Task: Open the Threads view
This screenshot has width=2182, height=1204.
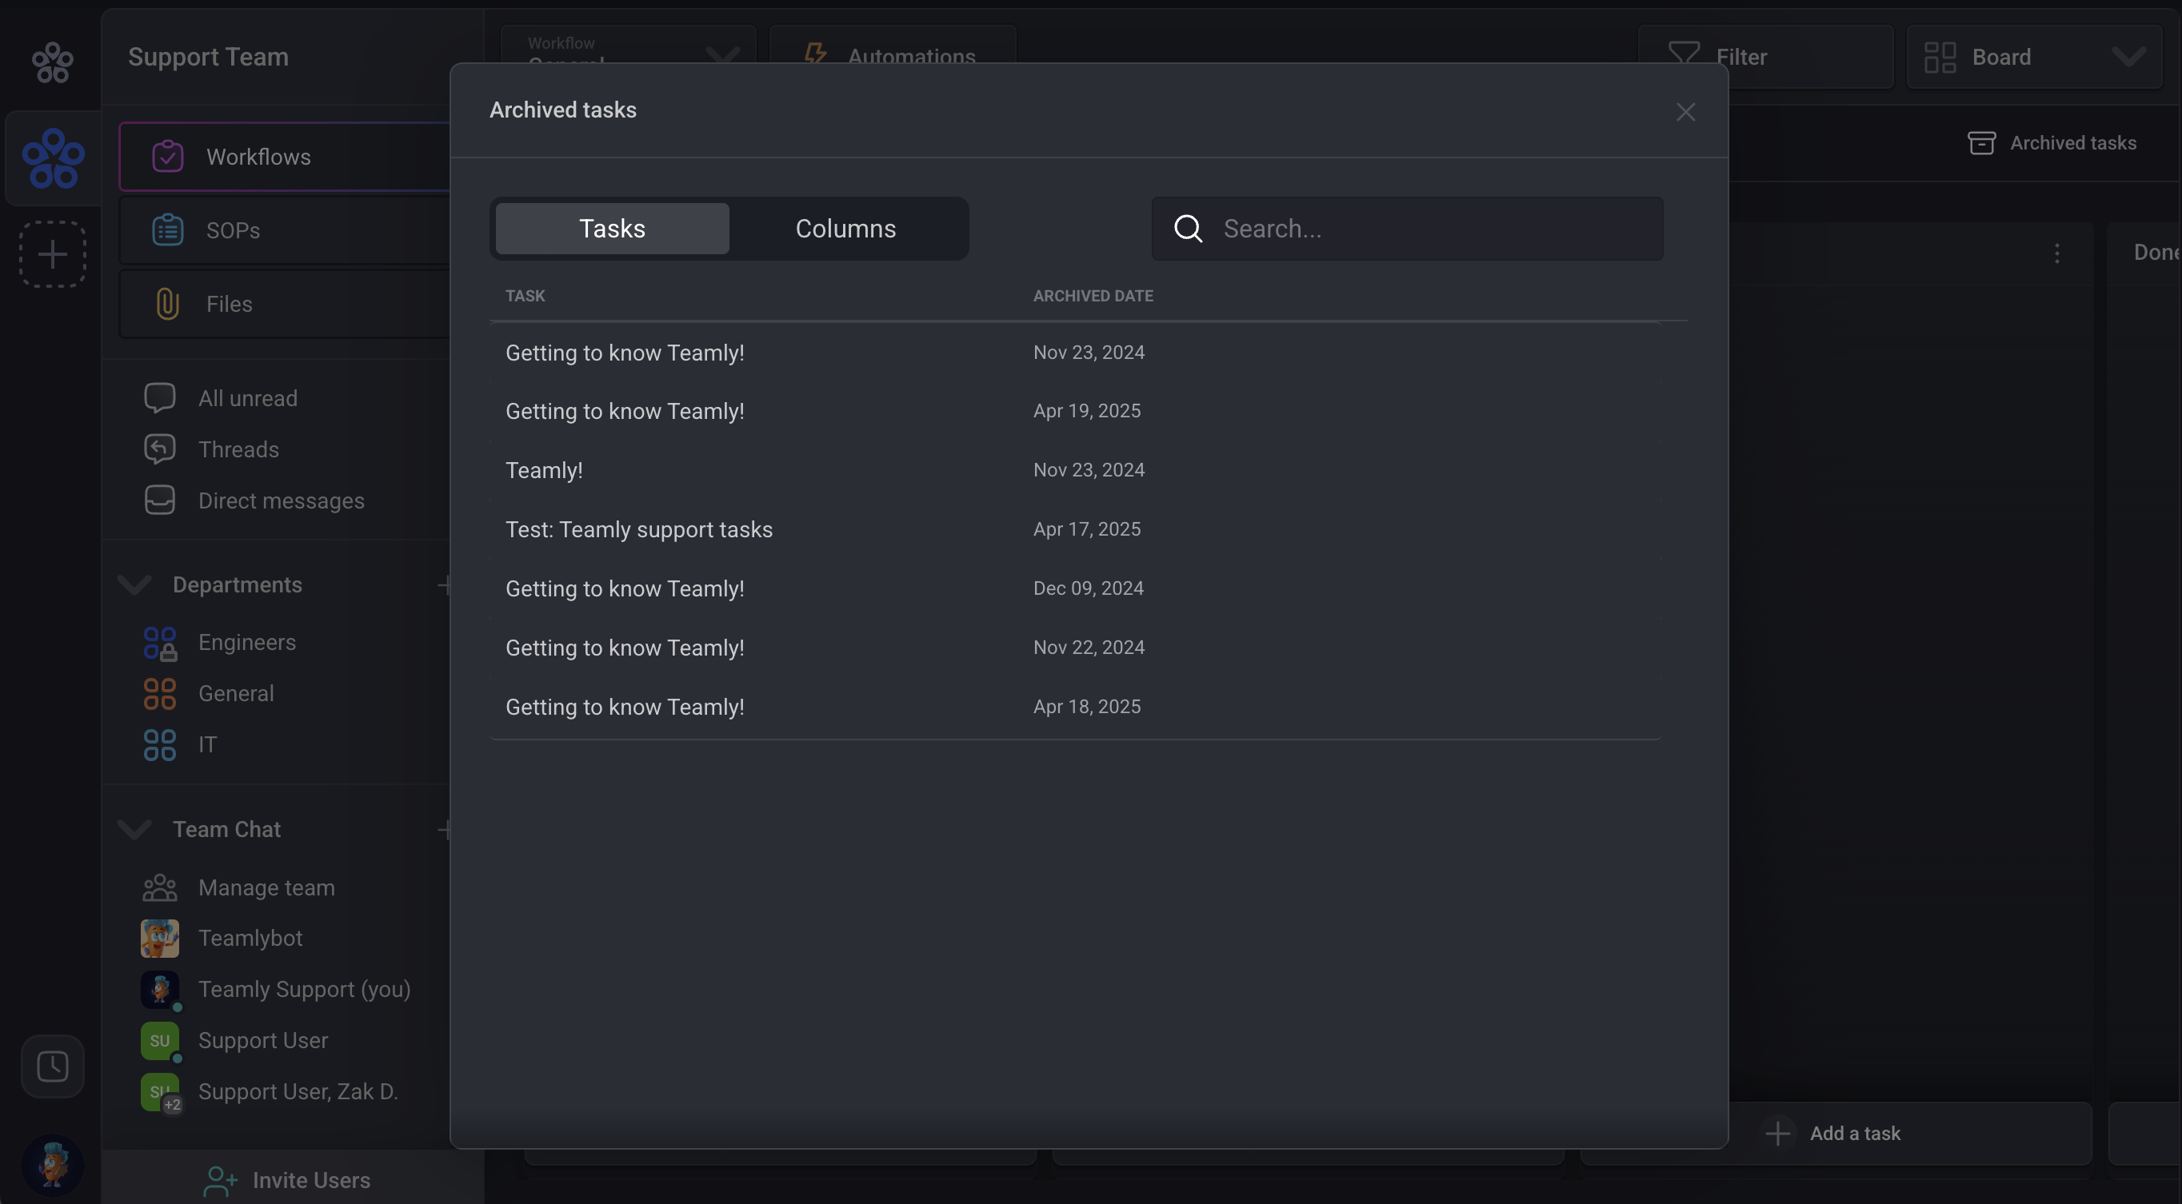Action: click(x=238, y=449)
